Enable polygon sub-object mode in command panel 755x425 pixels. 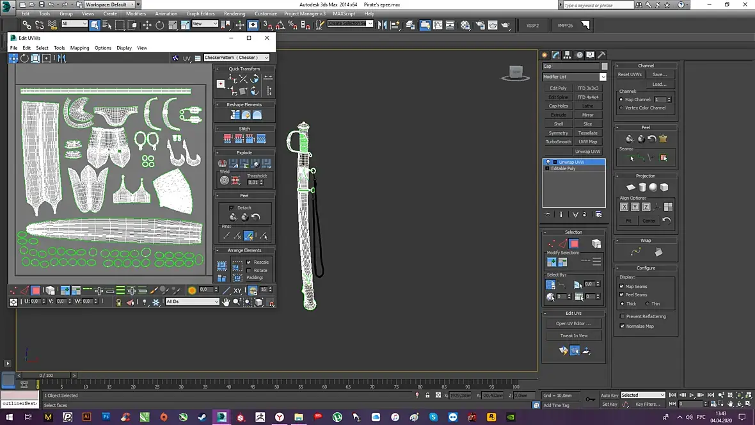pyautogui.click(x=574, y=244)
